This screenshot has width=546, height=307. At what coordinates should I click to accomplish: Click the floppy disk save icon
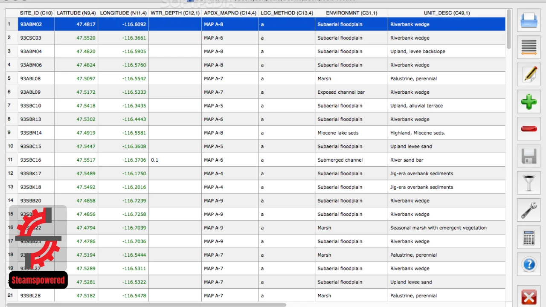point(529,156)
